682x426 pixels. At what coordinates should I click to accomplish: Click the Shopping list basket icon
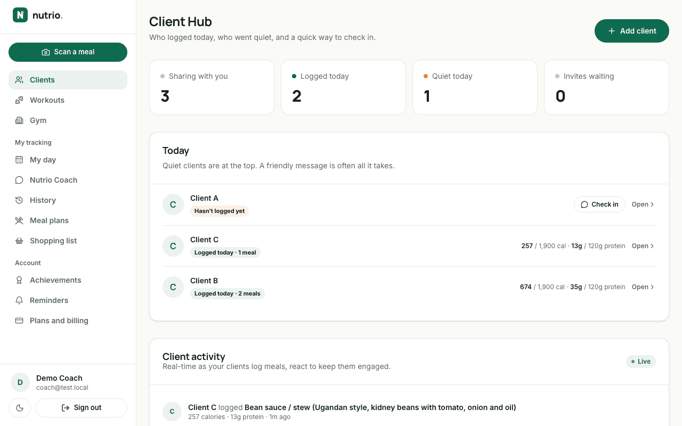tap(19, 241)
